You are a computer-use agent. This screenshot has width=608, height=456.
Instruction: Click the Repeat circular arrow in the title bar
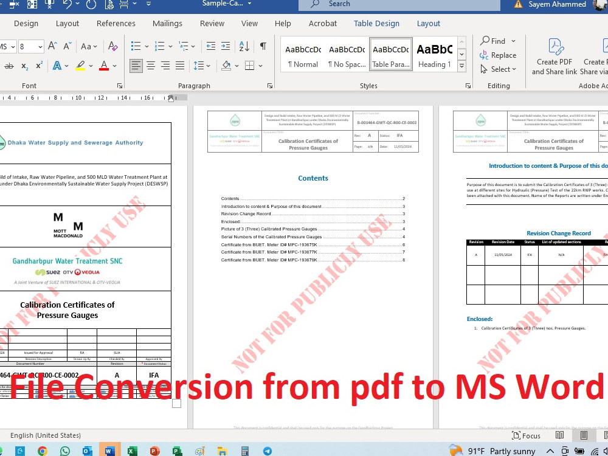click(91, 4)
